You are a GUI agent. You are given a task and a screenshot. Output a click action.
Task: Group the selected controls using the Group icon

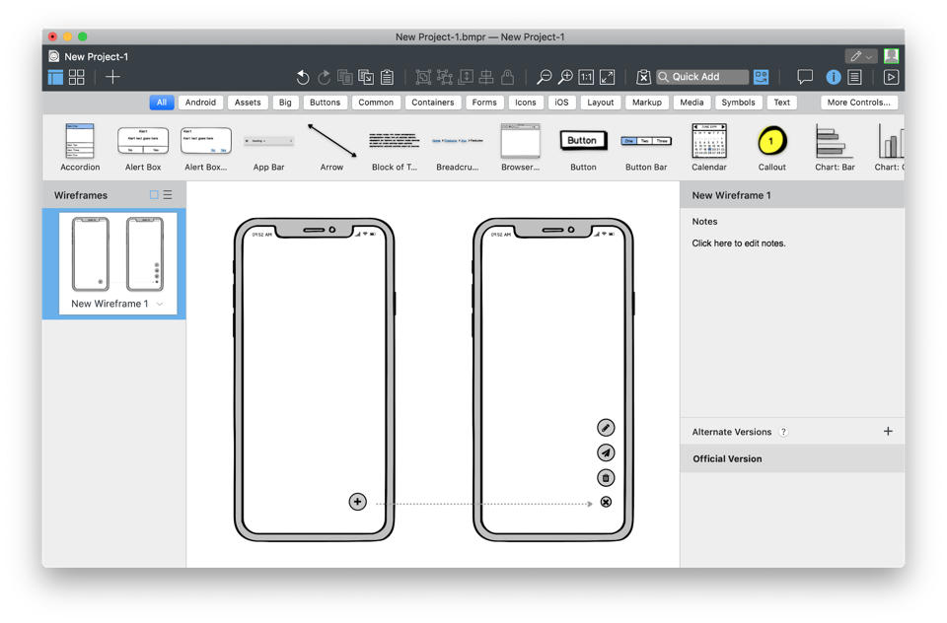[x=422, y=76]
